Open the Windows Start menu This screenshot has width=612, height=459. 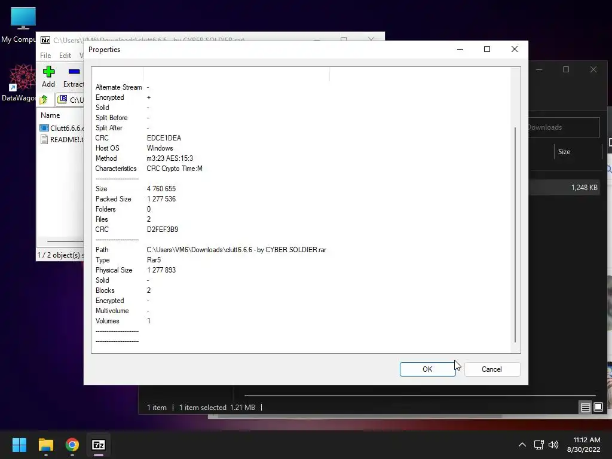19,445
